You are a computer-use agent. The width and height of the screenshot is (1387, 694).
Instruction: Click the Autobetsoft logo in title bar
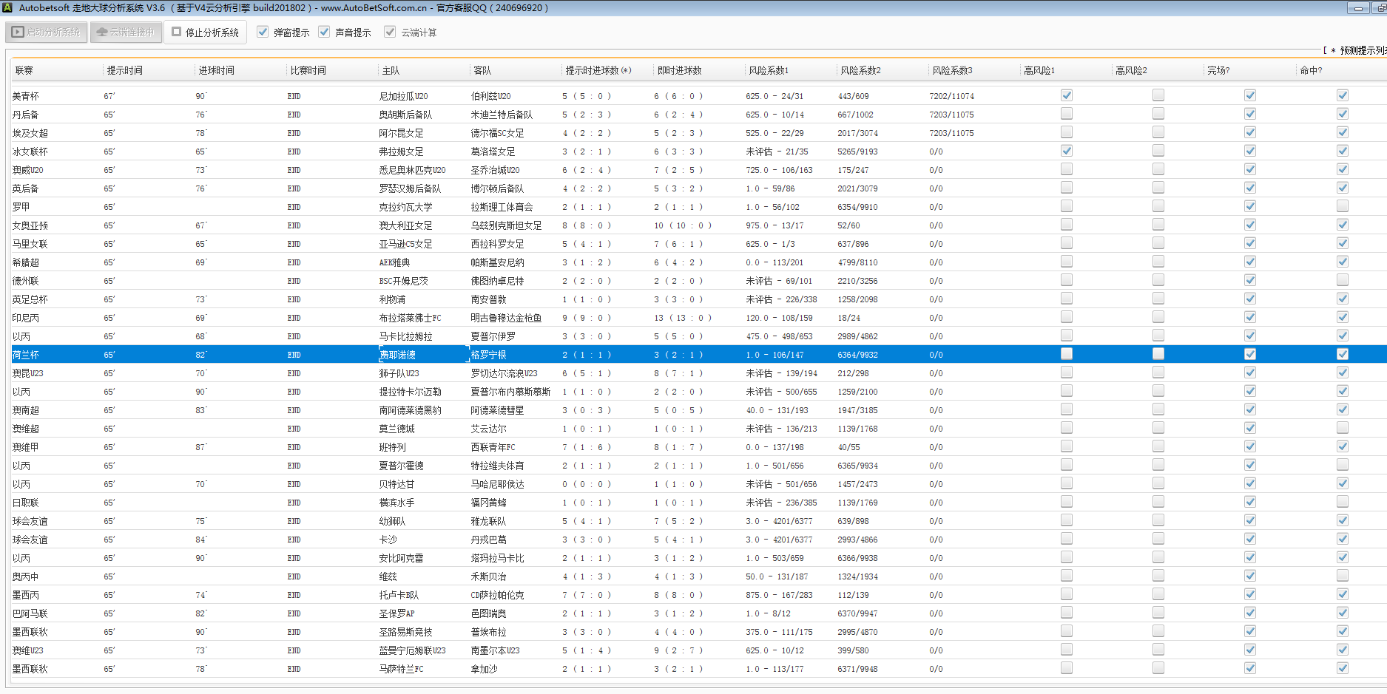[7, 7]
